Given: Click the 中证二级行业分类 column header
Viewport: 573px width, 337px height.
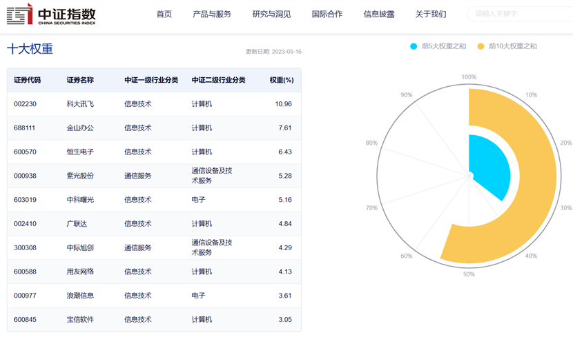Looking at the screenshot, I should point(219,80).
